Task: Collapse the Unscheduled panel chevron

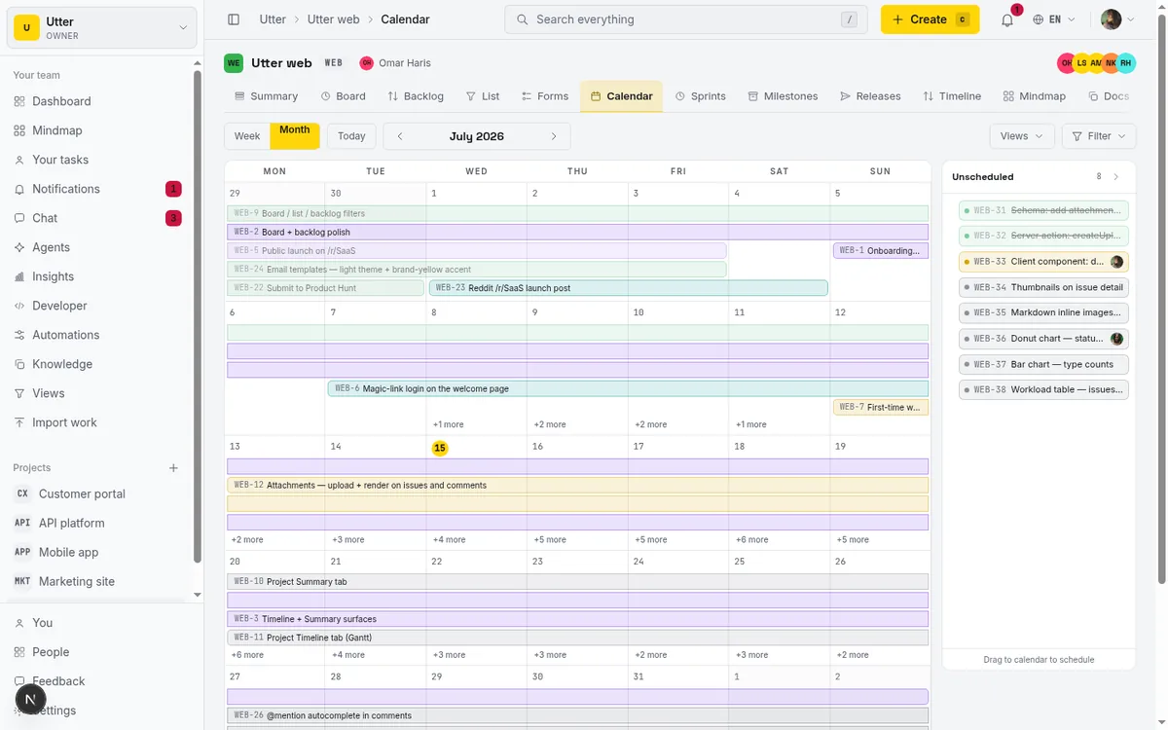Action: (1116, 177)
